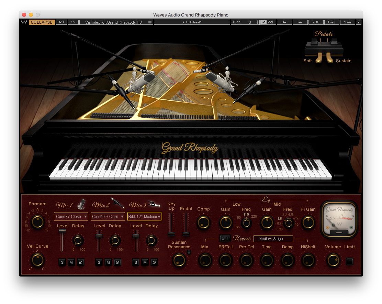Solo Mic 2 with S button
This screenshot has height=304, width=382.
(x=99, y=262)
